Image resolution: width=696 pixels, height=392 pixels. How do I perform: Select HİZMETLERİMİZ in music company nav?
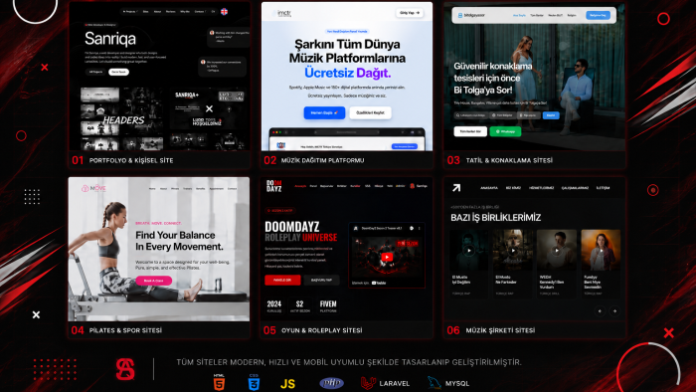pos(541,188)
